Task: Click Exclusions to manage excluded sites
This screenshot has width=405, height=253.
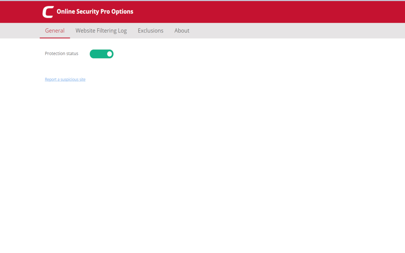Action: tap(151, 30)
